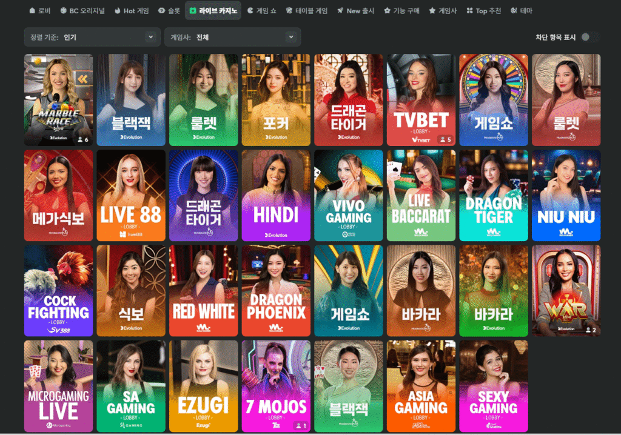Open the EZUGI lobby tile
Image resolution: width=621 pixels, height=435 pixels.
click(x=203, y=386)
